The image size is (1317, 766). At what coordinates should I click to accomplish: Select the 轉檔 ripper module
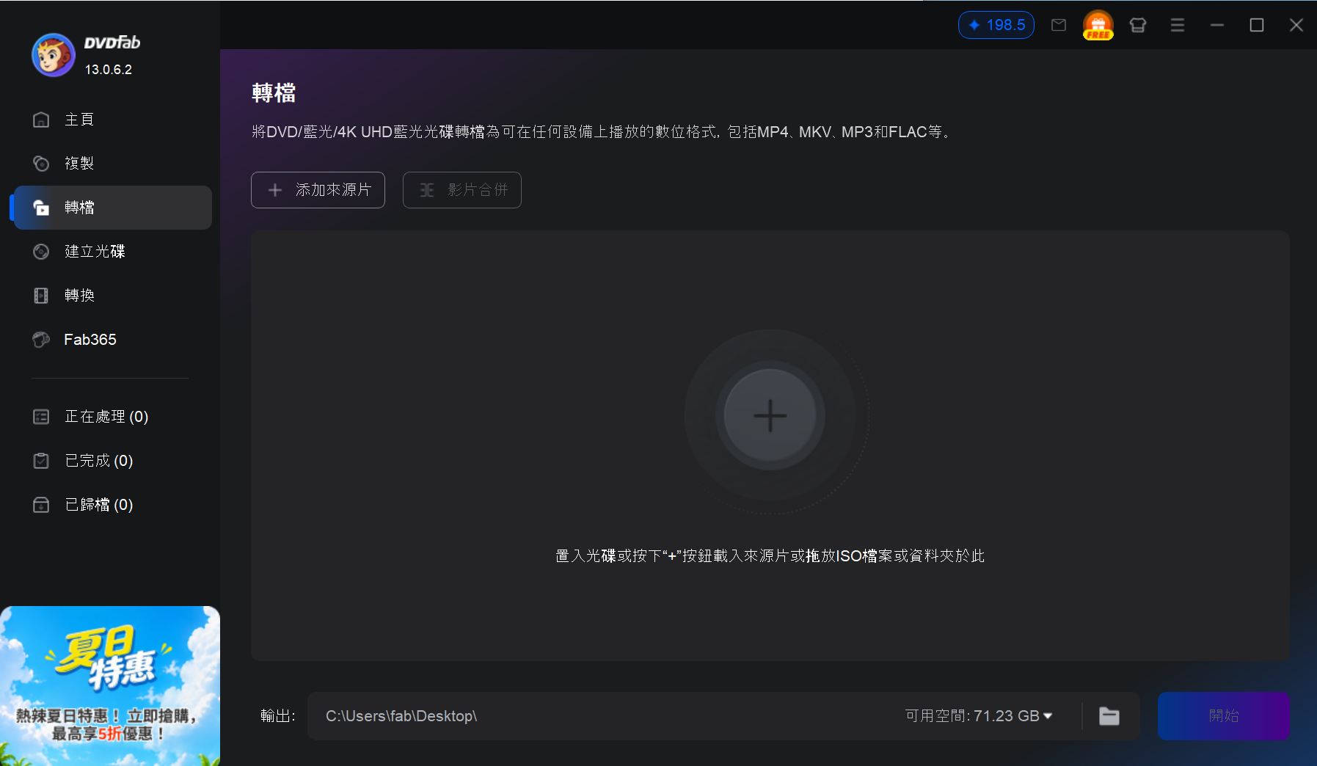[112, 208]
